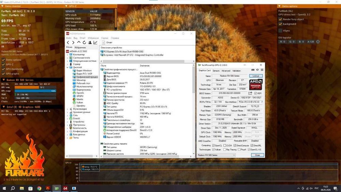Click GPU-Z overlay sensor list scrollbar
Screen dimensions: 341x192
tap(116, 18)
